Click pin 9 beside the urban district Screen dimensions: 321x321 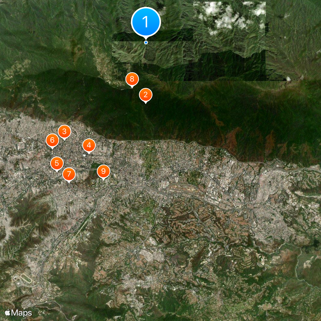[x=104, y=171]
